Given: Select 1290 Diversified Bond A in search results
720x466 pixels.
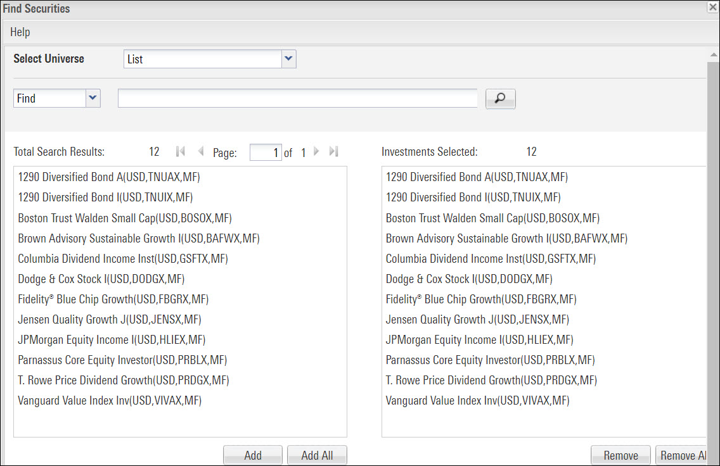Looking at the screenshot, I should click(109, 177).
